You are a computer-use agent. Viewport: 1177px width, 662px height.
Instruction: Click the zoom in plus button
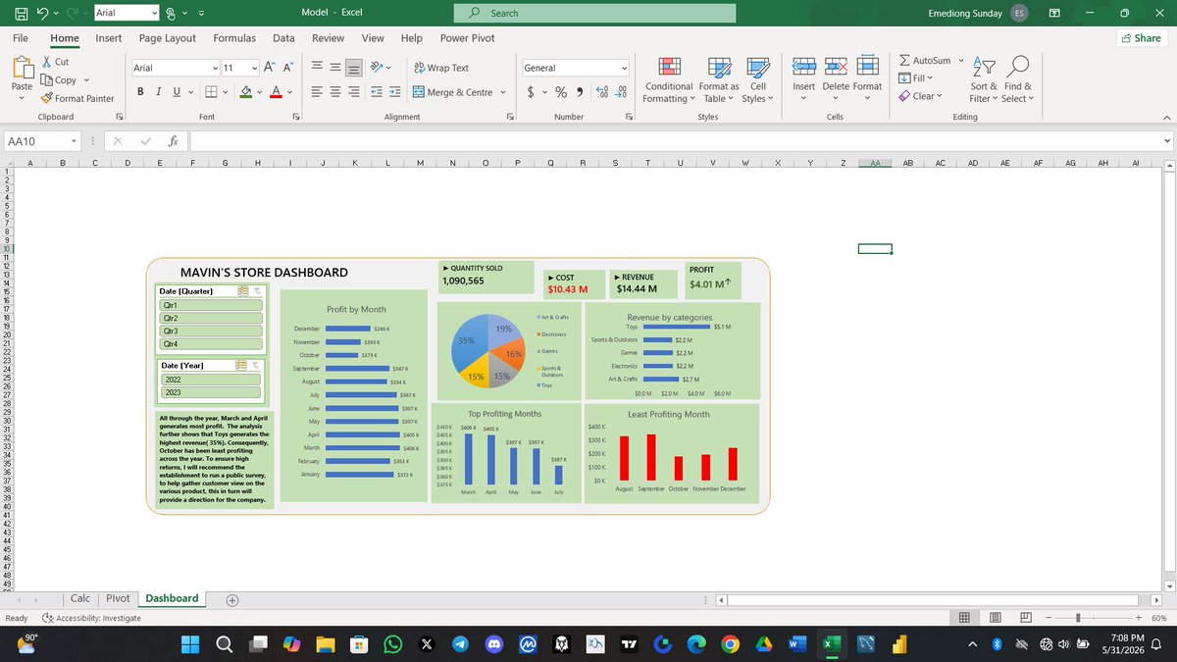[1139, 618]
